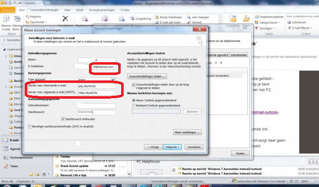Switch to Verzenden/ontvangen ribbon tab
319x187 pixels.
(45, 10)
